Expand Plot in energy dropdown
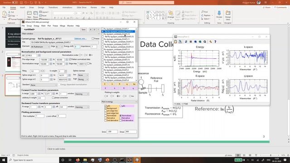 coord(119,102)
